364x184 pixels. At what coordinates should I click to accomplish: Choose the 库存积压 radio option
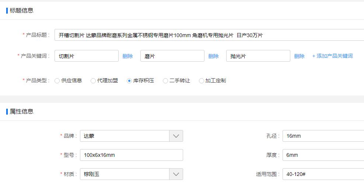tap(129, 81)
